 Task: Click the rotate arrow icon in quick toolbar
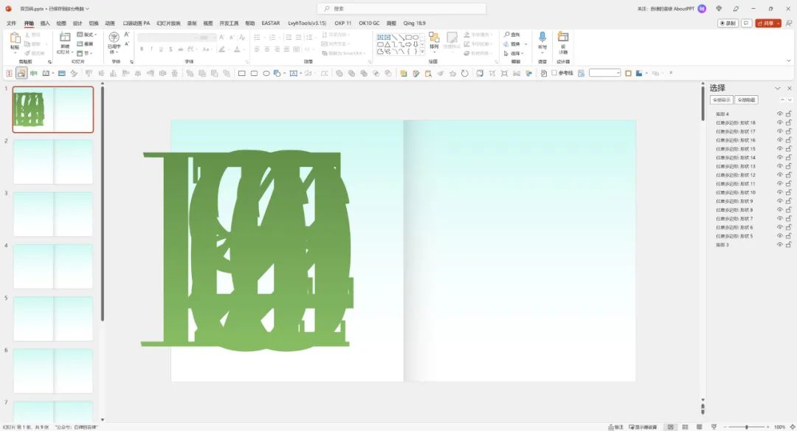click(x=465, y=73)
